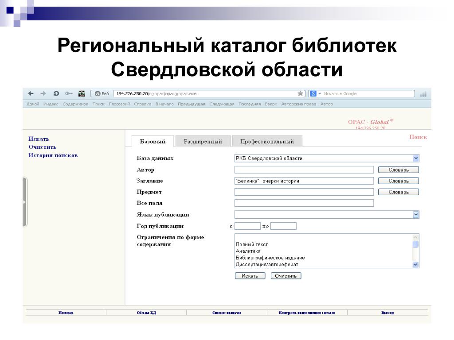The height and width of the screenshot is (340, 454).
Task: Open the Объем БД footer link
Action: (146, 313)
